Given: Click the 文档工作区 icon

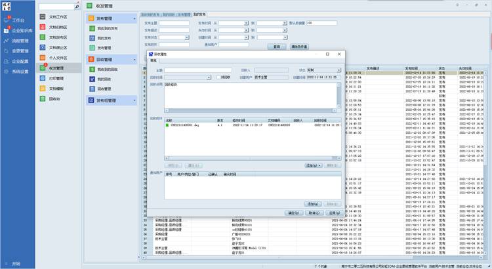Looking at the screenshot, I should tap(43, 17).
